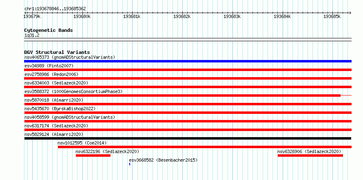Click the 193680k ruler tick label

pos(82,17)
